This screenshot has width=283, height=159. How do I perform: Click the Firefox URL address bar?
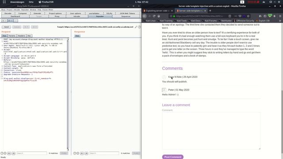(199, 16)
